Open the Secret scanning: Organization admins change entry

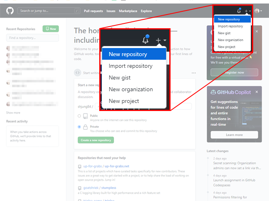coord(237,165)
